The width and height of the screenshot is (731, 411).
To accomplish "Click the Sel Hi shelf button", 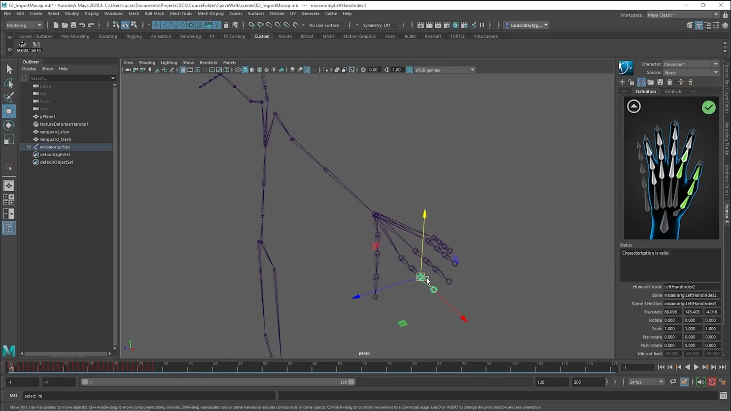I will tap(35, 46).
